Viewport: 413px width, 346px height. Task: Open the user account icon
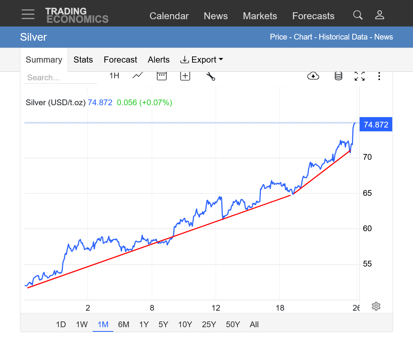tap(380, 15)
